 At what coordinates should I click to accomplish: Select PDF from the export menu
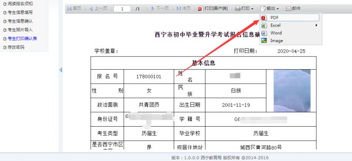pyautogui.click(x=290, y=17)
